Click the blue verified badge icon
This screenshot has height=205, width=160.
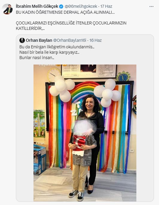(61, 6)
